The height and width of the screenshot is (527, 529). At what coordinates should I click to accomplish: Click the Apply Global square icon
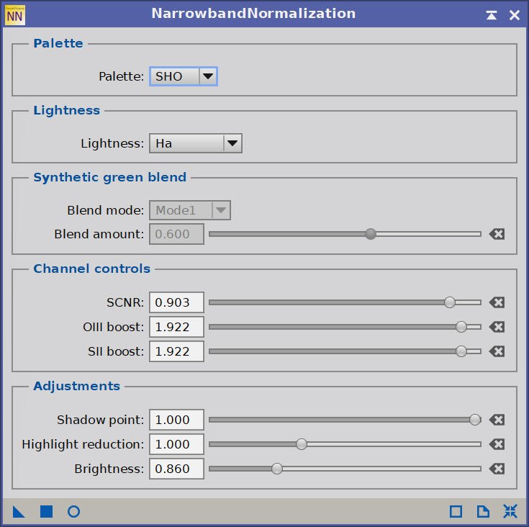pyautogui.click(x=46, y=511)
